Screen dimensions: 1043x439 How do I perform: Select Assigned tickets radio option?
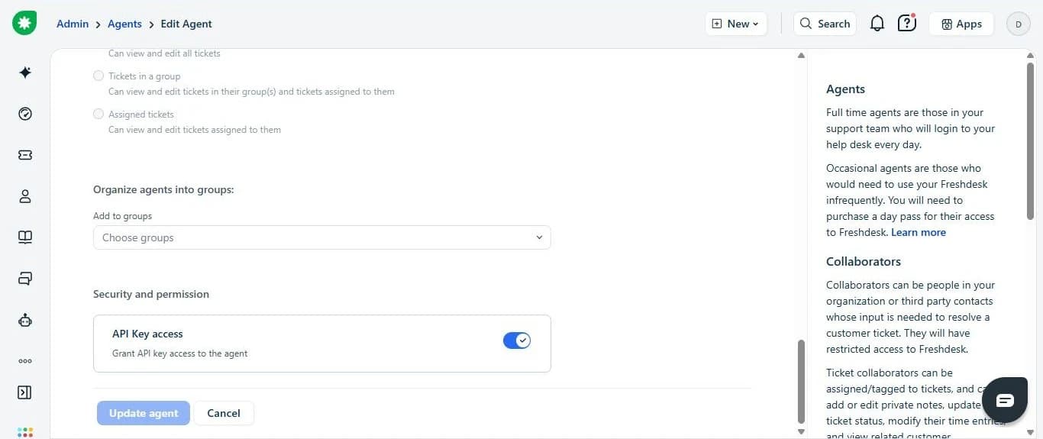point(98,114)
